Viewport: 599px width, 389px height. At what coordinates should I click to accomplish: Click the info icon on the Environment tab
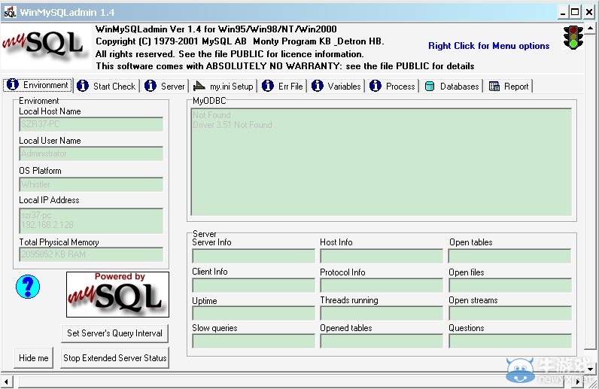point(13,84)
